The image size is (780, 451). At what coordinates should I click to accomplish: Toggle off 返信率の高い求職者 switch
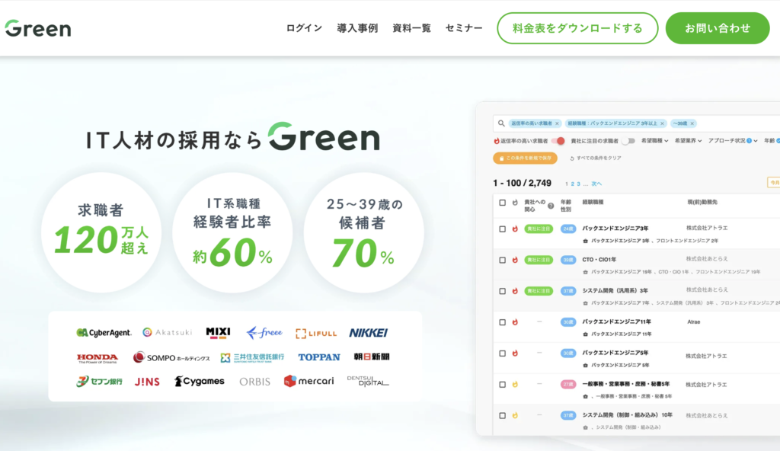(558, 141)
